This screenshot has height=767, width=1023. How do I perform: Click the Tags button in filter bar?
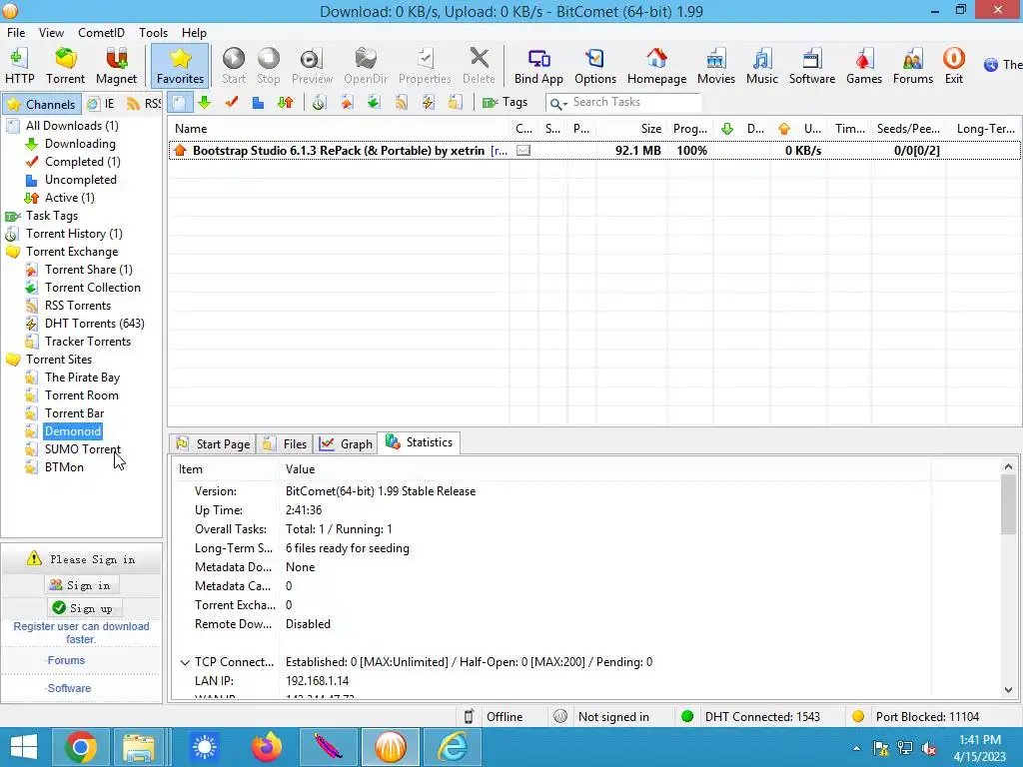(505, 103)
